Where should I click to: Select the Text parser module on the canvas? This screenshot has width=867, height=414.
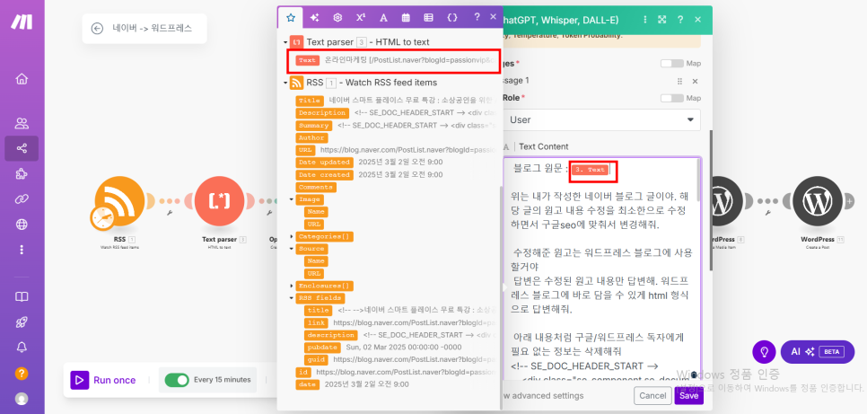click(220, 201)
